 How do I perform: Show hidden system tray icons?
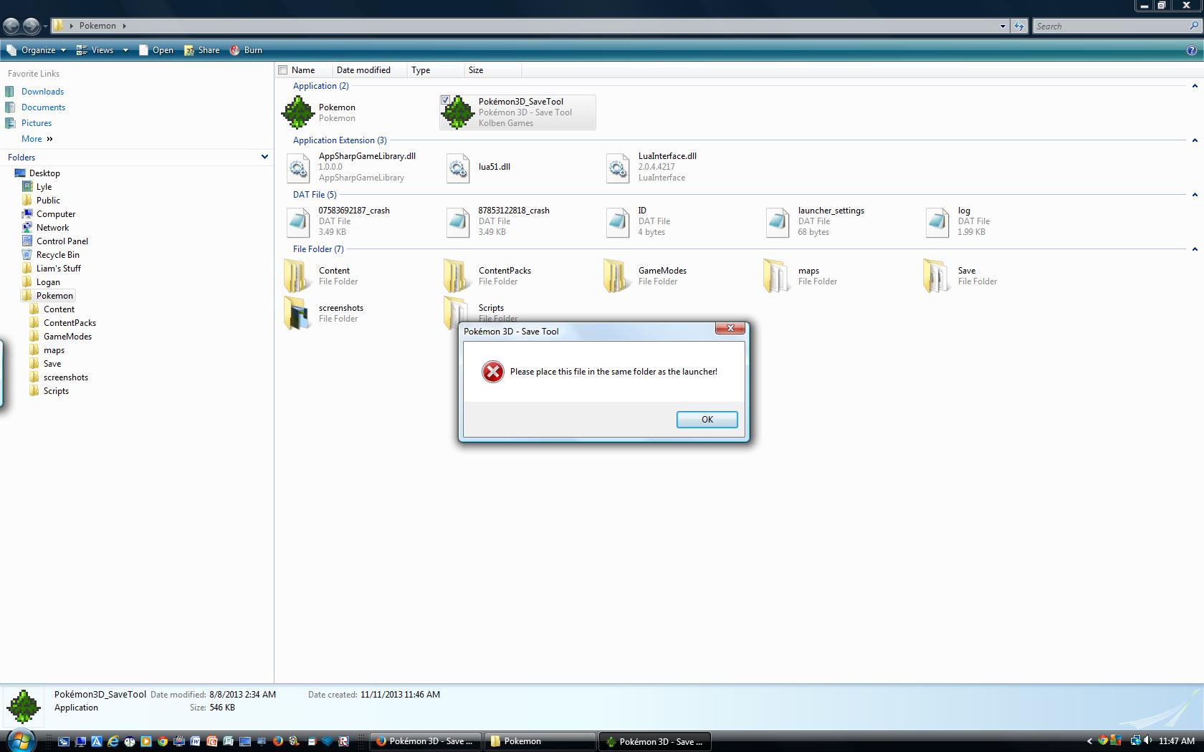[x=1089, y=741]
